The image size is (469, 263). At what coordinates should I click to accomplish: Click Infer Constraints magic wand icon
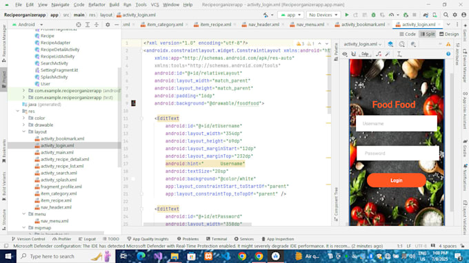[x=388, y=54]
